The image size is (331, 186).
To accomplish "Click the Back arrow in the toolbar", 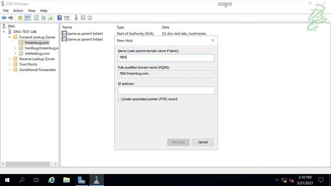I will tap(4, 18).
